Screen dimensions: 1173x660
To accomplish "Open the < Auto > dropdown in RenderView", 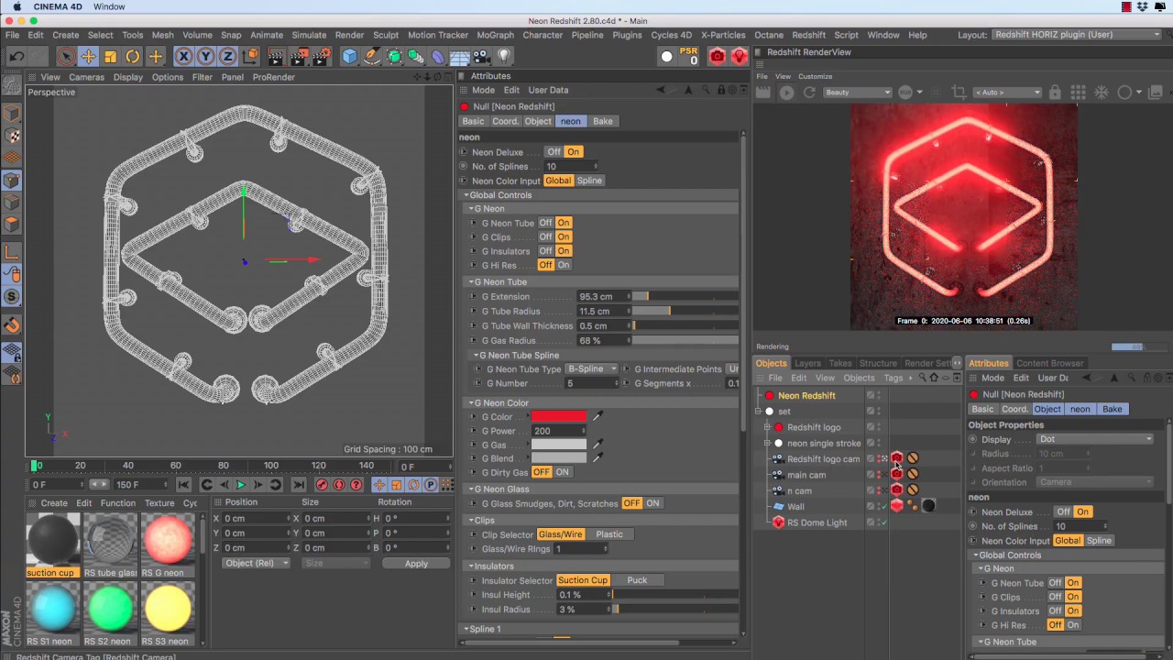I will click(1007, 93).
